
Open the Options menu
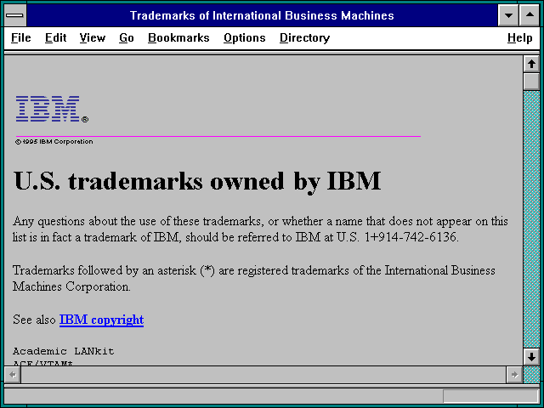(x=245, y=37)
